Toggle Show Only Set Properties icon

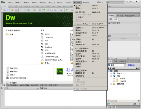coord(115,58)
